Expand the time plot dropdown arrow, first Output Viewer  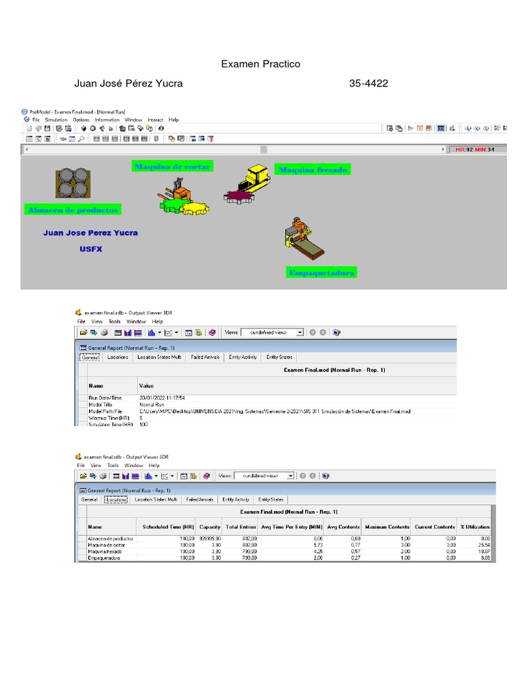point(177,332)
